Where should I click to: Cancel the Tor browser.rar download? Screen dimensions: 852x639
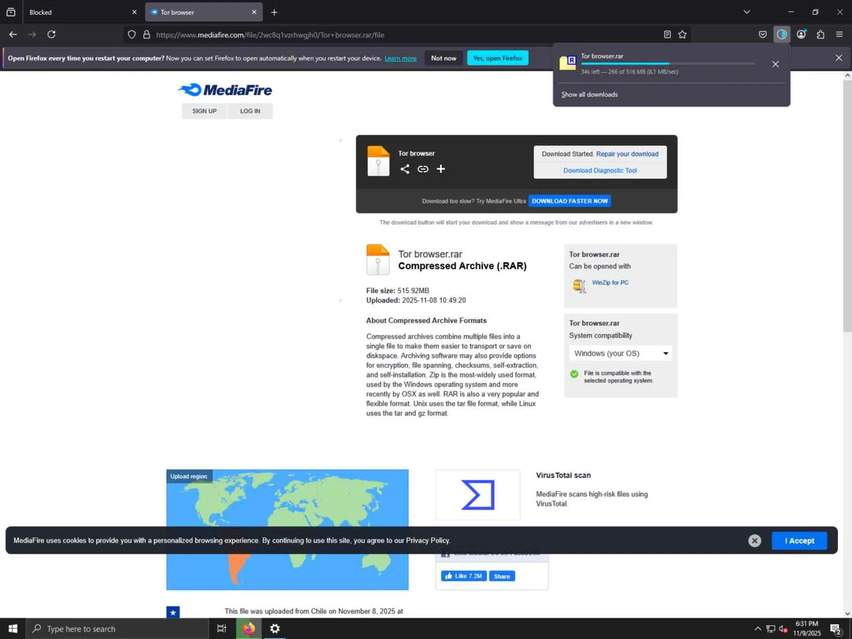coord(775,64)
